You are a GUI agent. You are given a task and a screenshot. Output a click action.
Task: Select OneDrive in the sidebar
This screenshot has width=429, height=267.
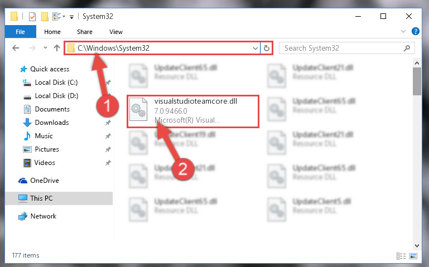click(44, 181)
